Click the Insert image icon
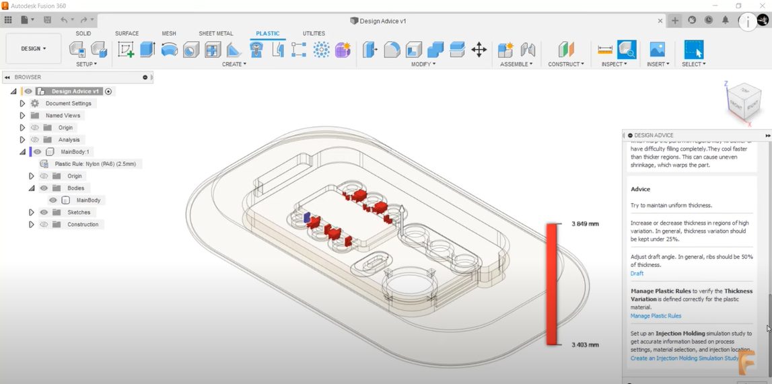 [x=658, y=49]
